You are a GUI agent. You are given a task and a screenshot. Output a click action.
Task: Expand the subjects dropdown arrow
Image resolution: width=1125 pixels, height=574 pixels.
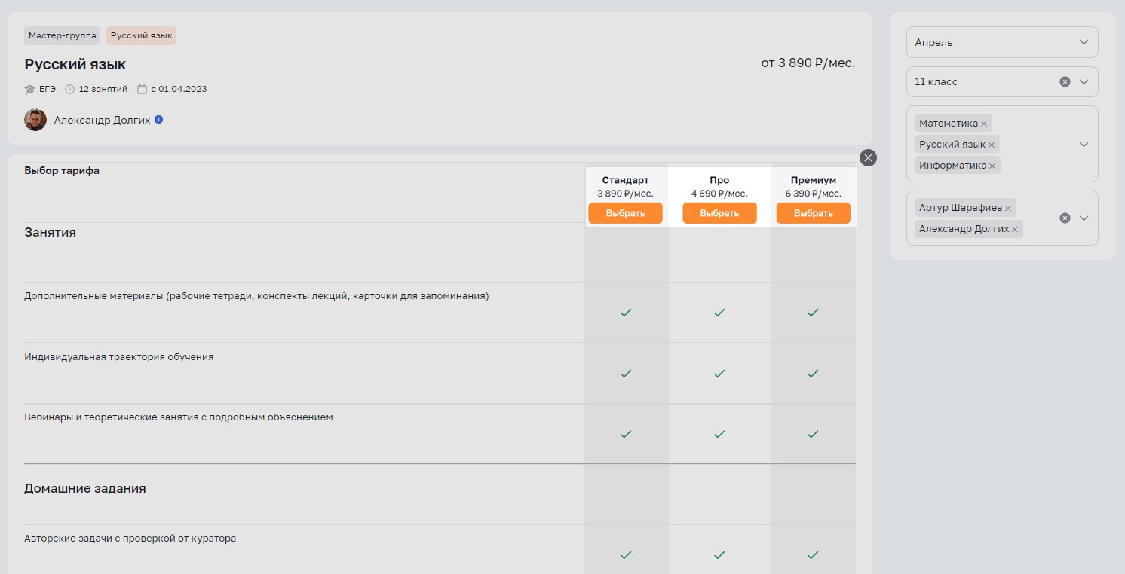tap(1084, 145)
